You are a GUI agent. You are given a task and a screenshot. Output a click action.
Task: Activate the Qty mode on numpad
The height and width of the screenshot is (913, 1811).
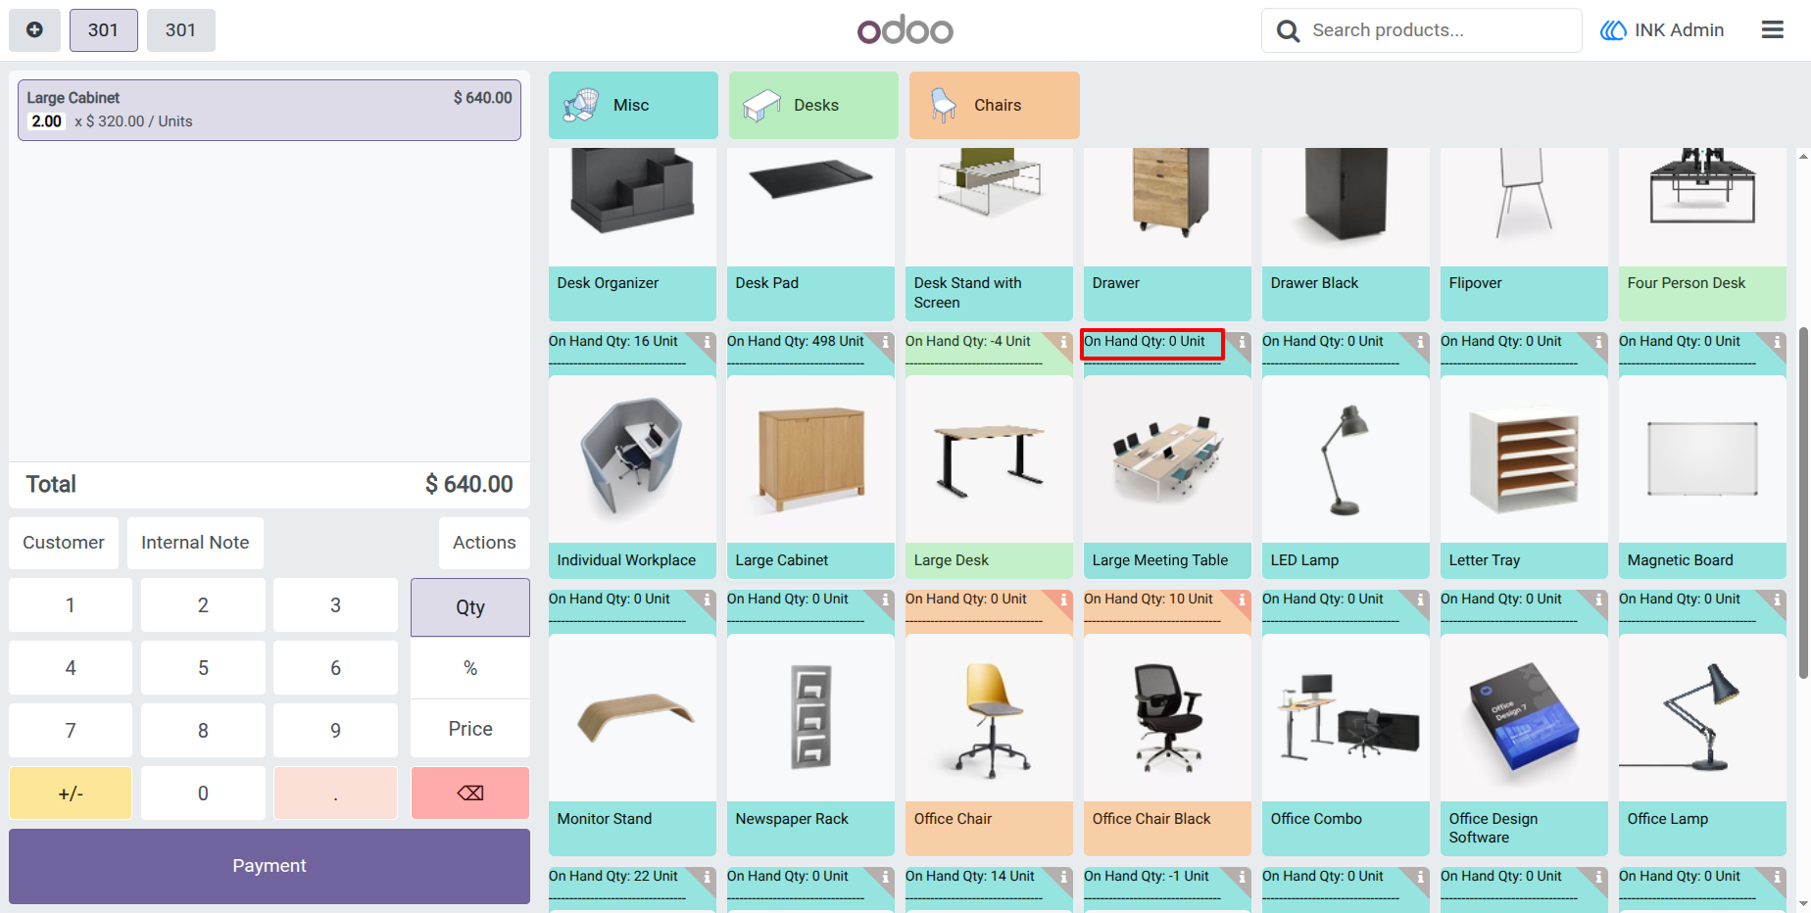470,607
